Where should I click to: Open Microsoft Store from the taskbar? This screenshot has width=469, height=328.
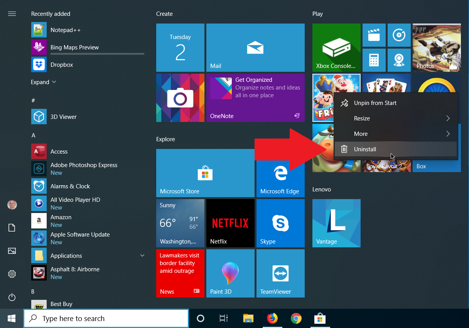(320, 318)
